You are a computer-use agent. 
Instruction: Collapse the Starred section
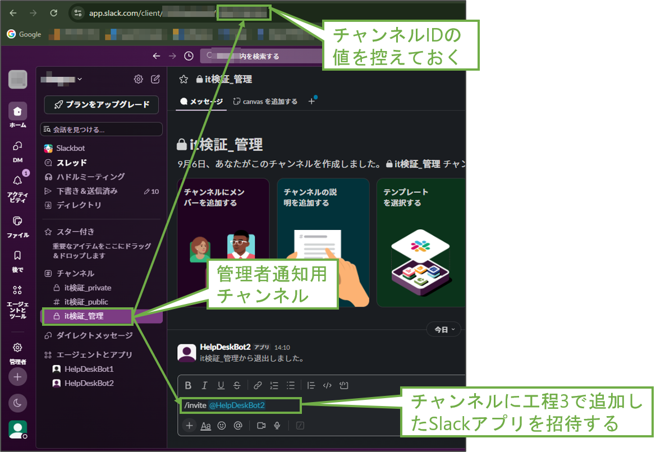pyautogui.click(x=75, y=232)
